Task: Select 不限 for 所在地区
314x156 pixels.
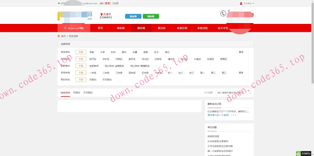Action: (81, 59)
